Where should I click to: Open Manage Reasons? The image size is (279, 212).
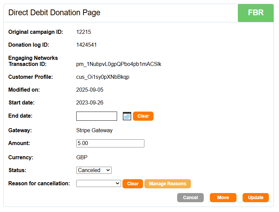167,184
